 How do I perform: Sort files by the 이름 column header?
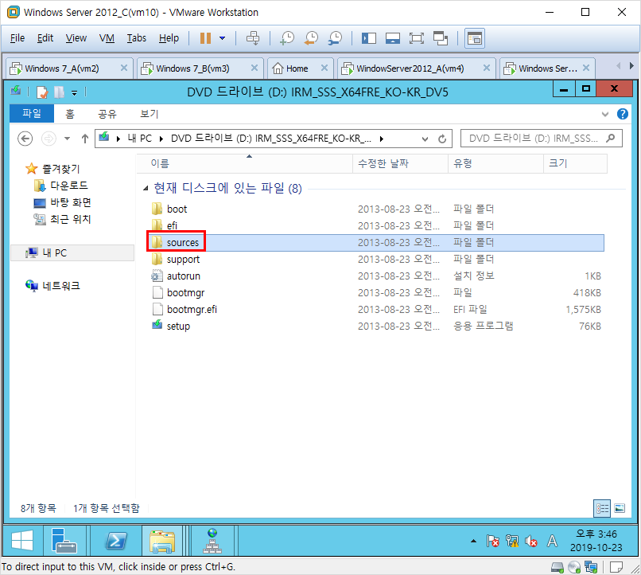(x=244, y=164)
